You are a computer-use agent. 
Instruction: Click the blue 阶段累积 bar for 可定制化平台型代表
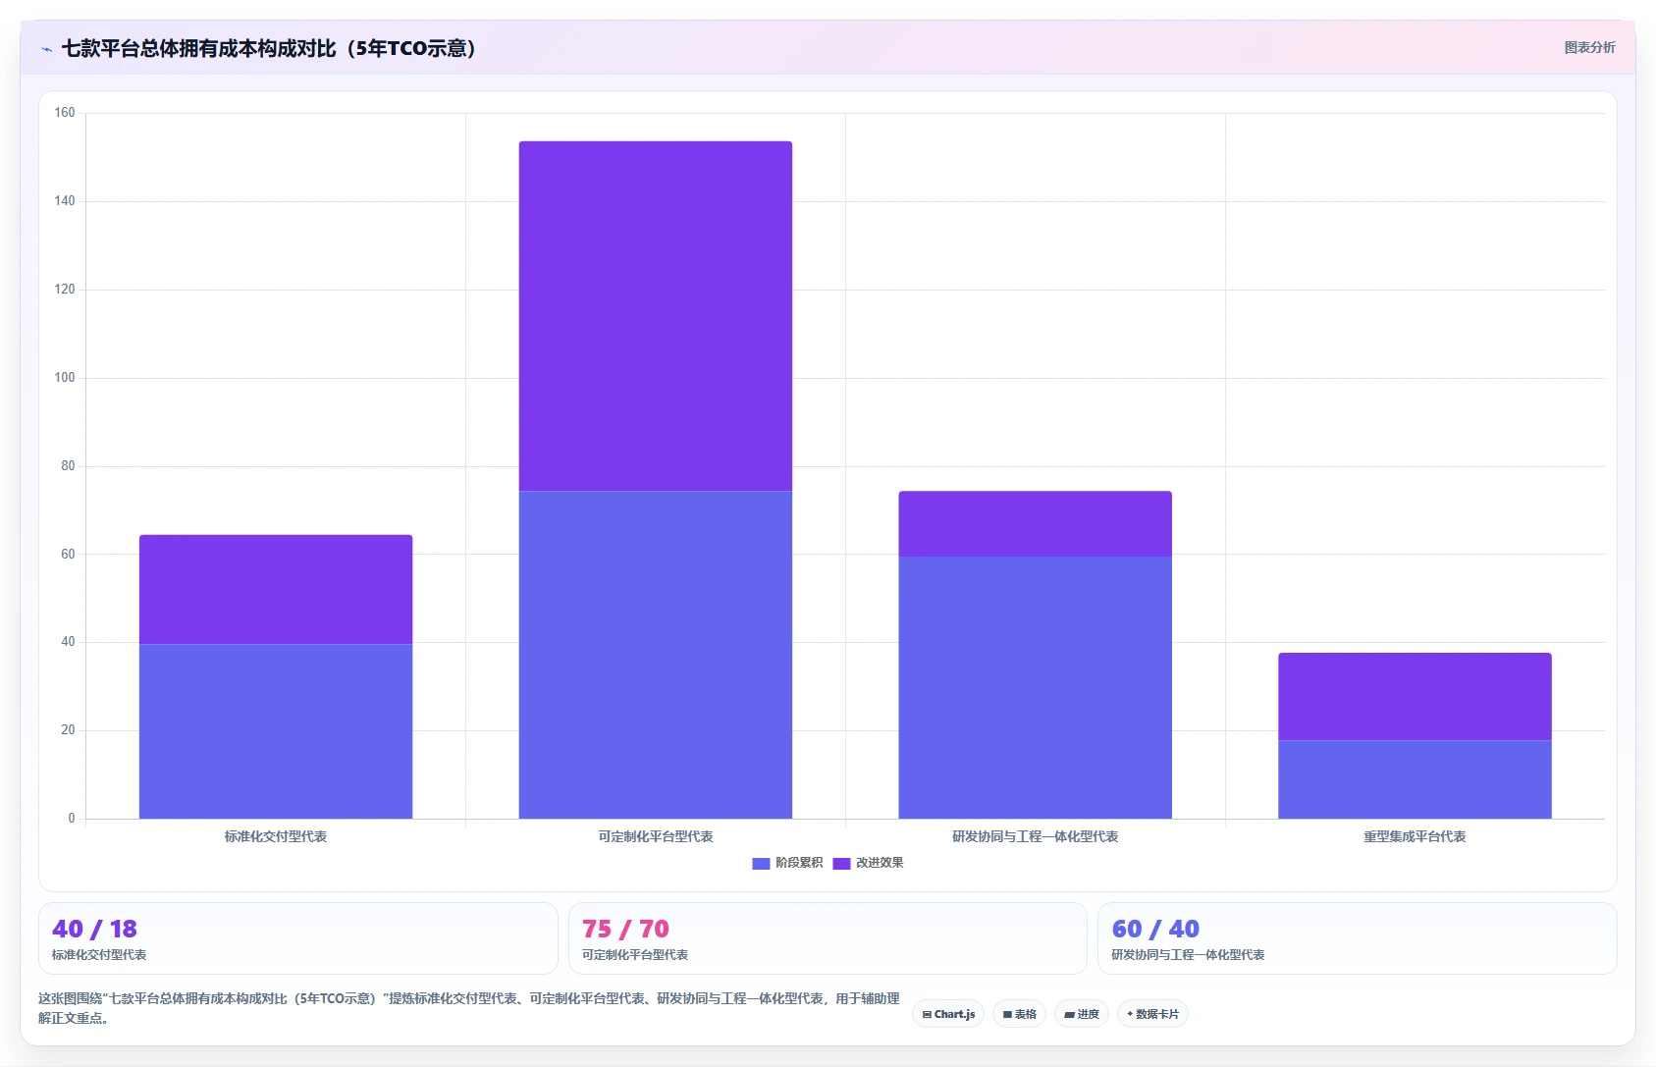[x=656, y=655]
